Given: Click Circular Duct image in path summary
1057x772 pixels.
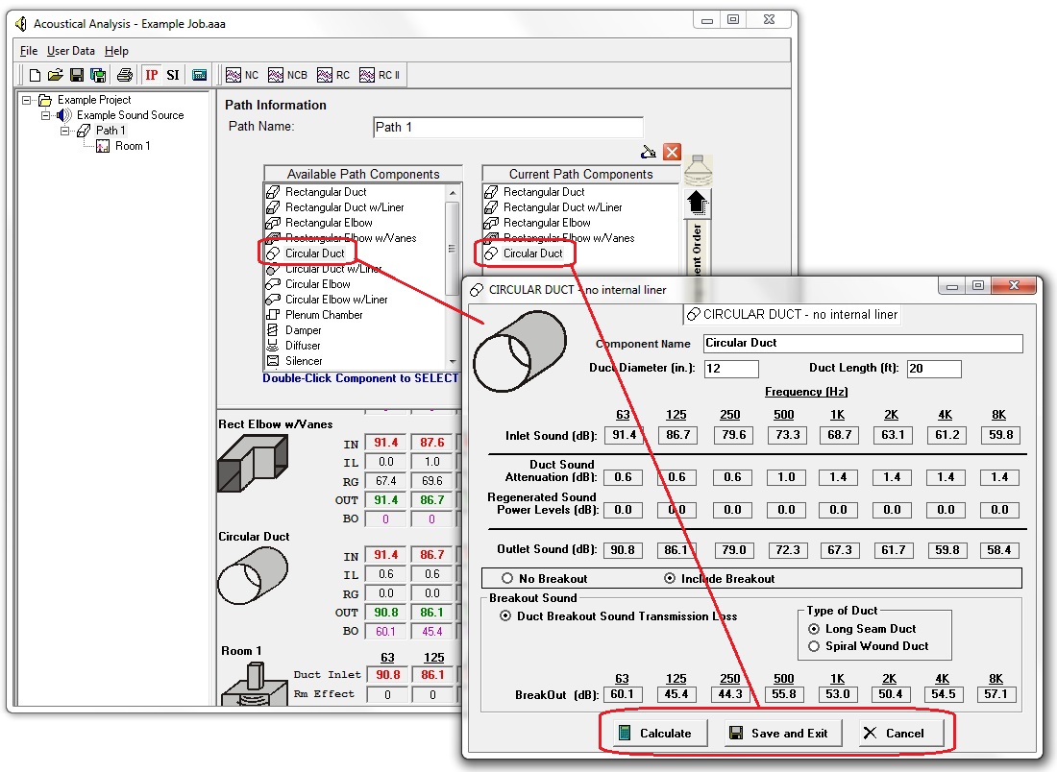Looking at the screenshot, I should click(x=253, y=576).
